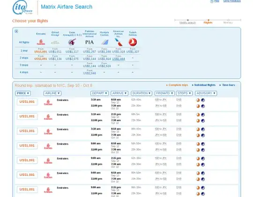Click the American Airlines logo
The height and width of the screenshot is (197, 253).
point(118,42)
